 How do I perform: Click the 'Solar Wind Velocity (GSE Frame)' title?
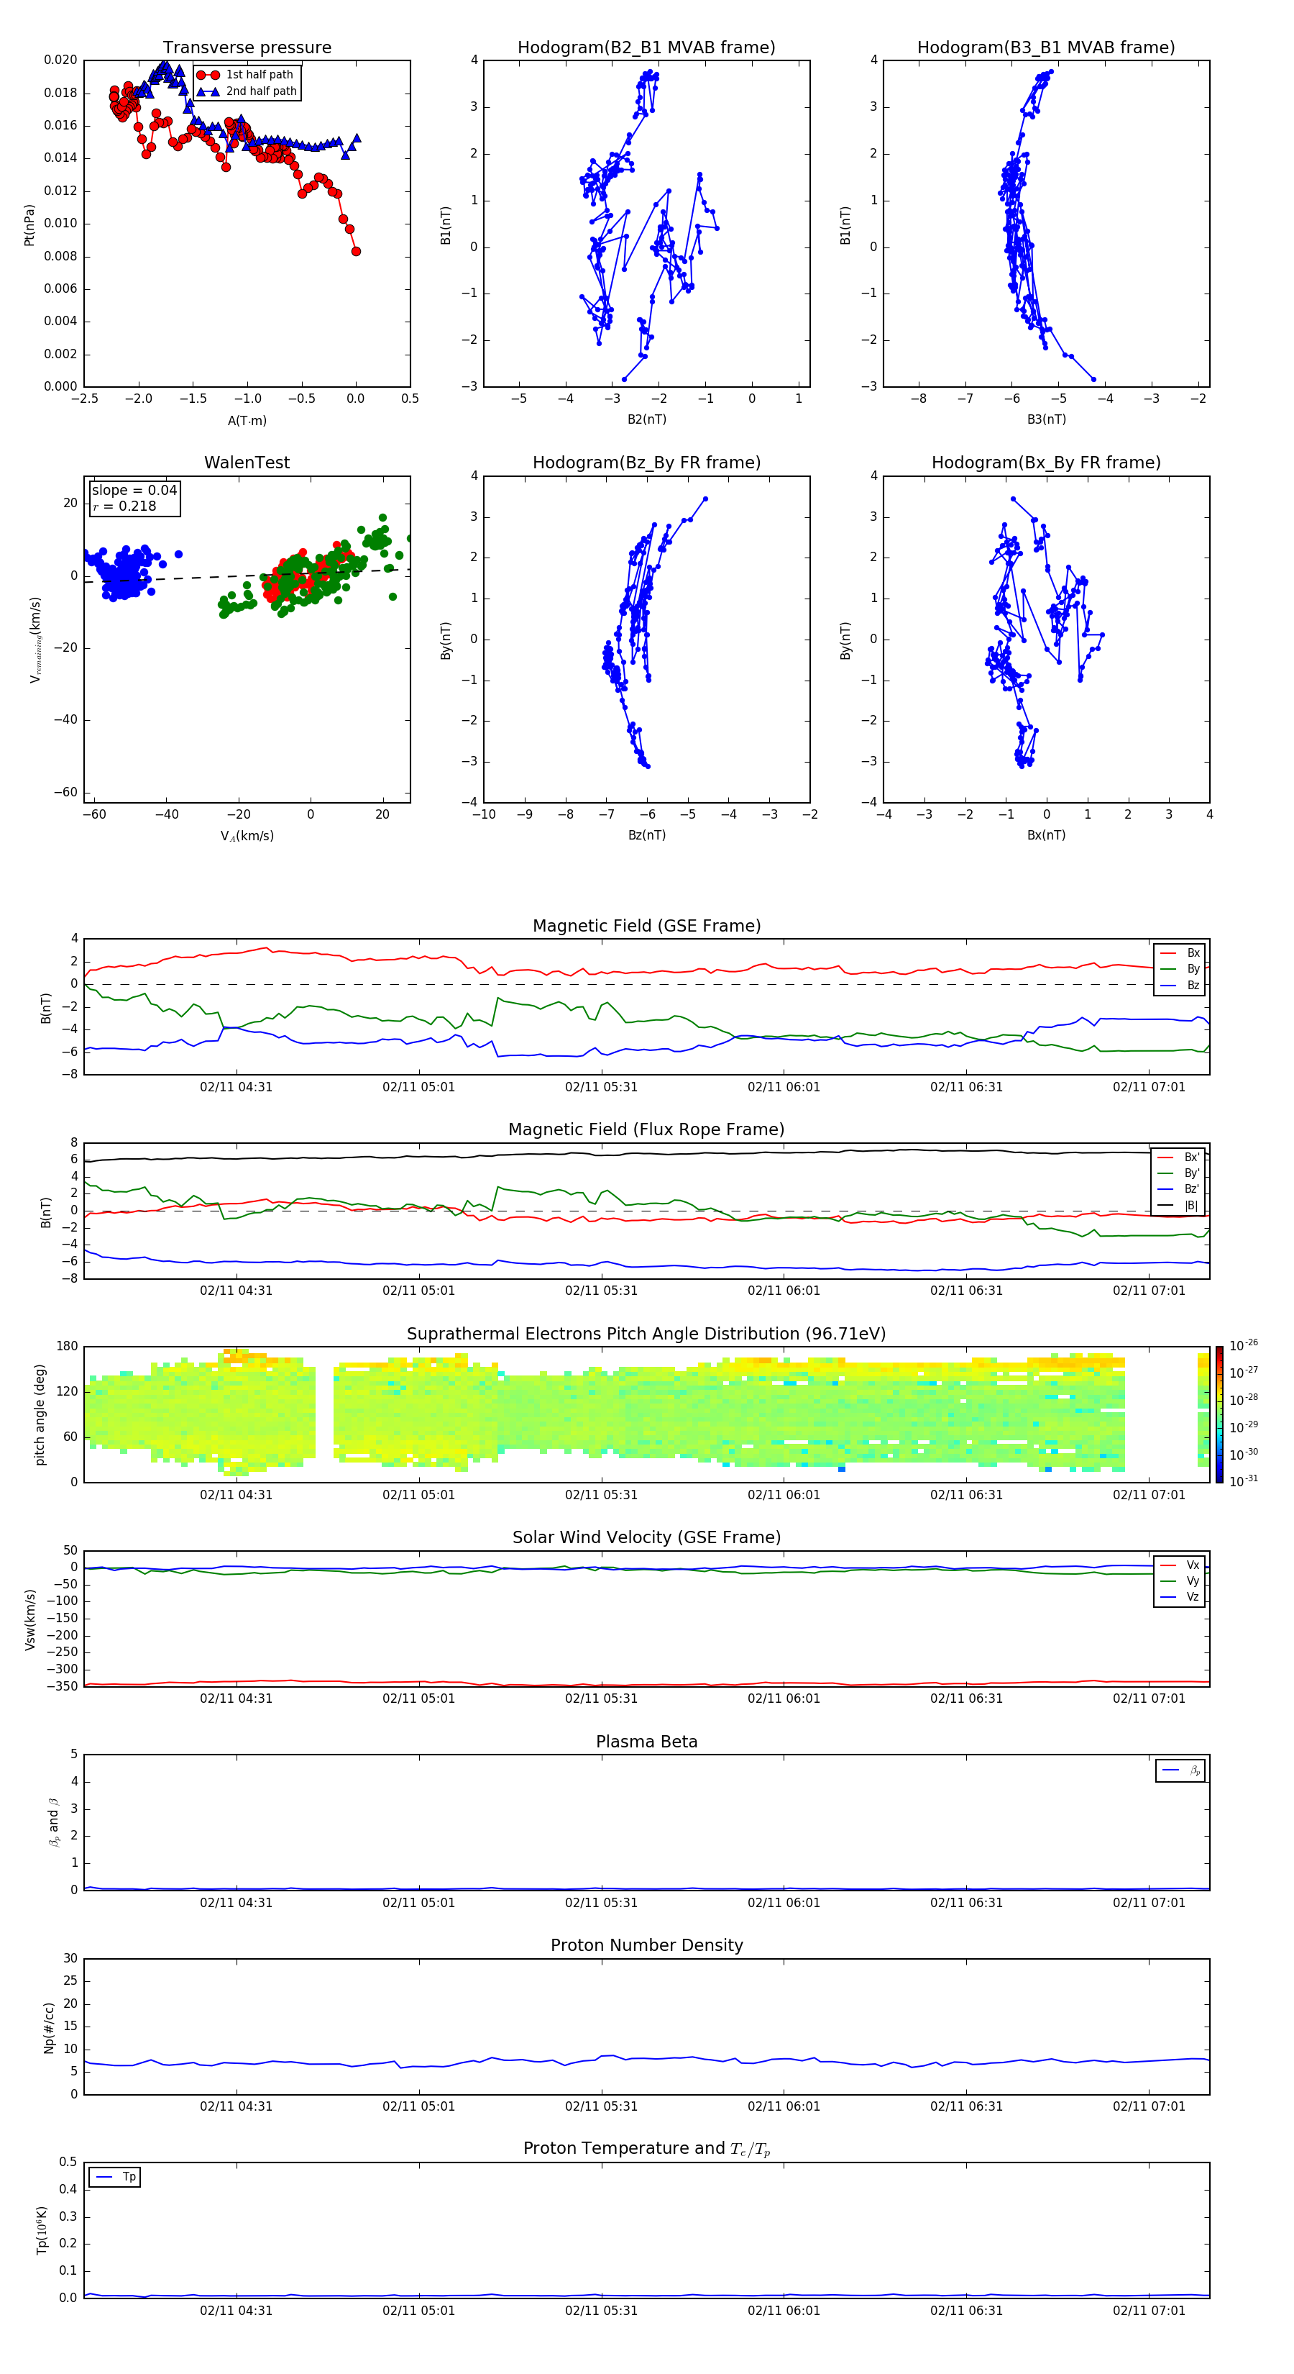click(646, 1538)
